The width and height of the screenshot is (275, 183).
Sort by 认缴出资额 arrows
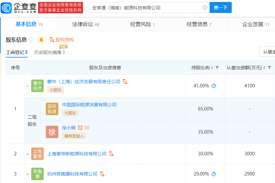(264, 68)
